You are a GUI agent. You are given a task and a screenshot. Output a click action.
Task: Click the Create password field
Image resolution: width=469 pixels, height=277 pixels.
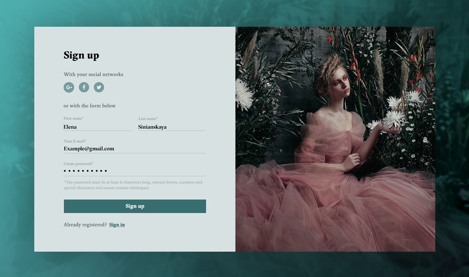[134, 171]
